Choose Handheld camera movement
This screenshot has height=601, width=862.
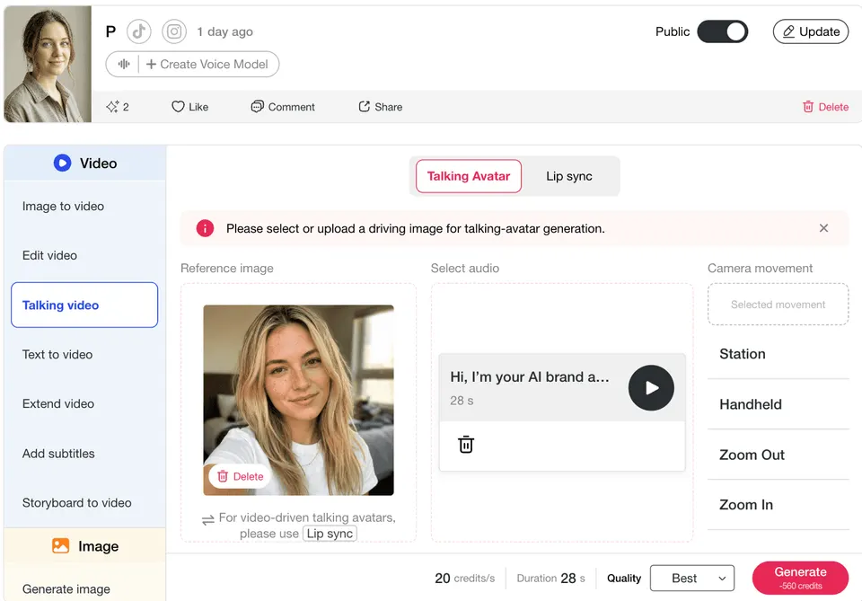coord(778,404)
